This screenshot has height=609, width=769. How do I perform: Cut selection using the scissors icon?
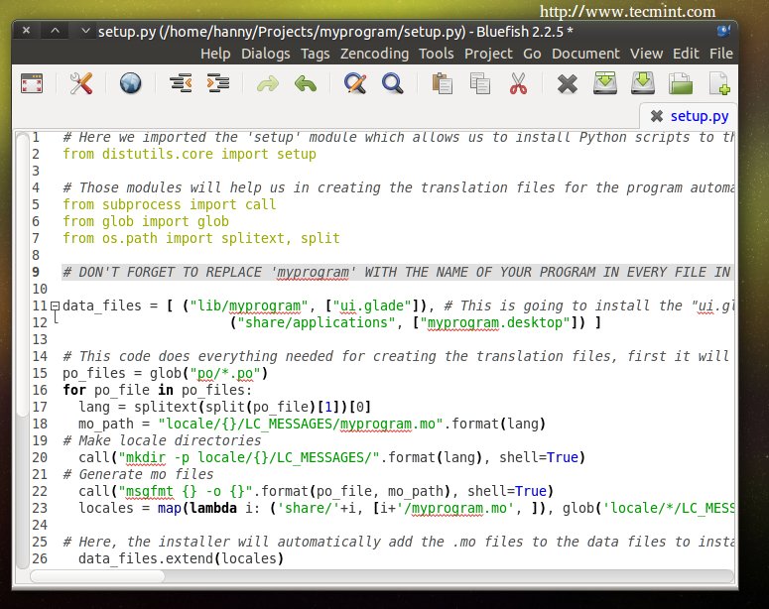click(517, 84)
